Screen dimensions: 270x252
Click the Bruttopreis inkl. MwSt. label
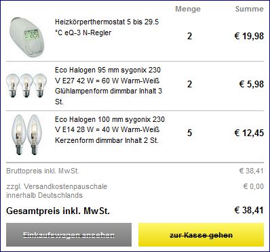(43, 171)
